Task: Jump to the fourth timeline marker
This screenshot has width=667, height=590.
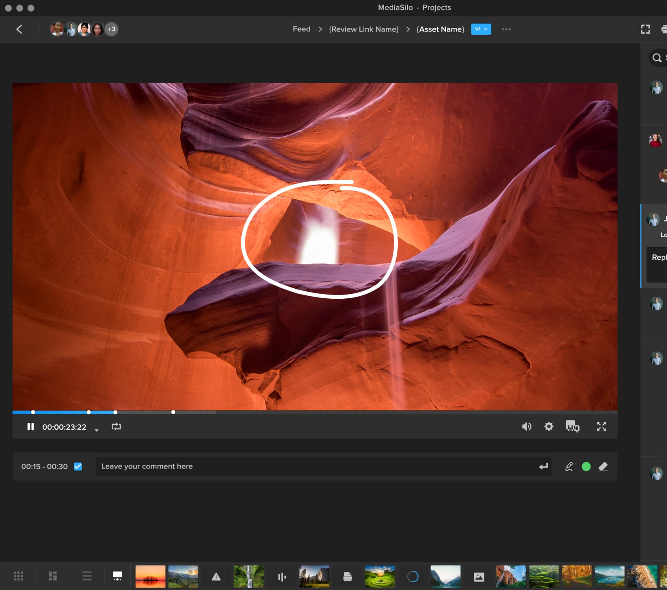Action: [173, 412]
